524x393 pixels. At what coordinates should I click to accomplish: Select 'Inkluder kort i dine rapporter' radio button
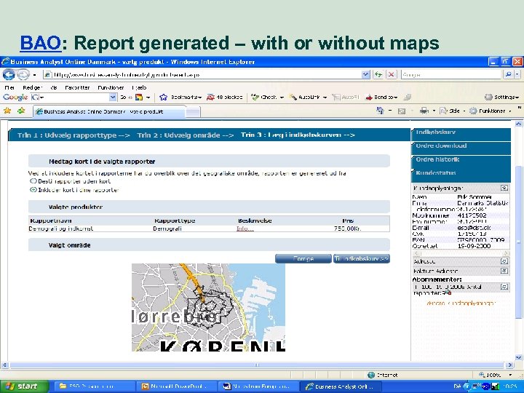click(33, 189)
